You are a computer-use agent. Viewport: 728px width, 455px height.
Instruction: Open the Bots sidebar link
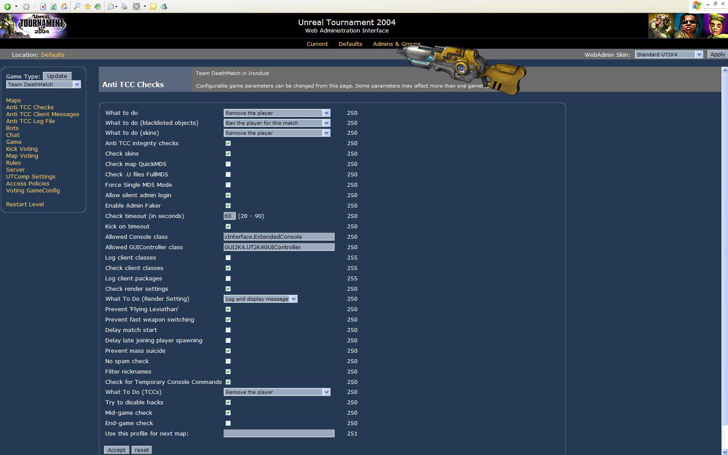(x=12, y=128)
